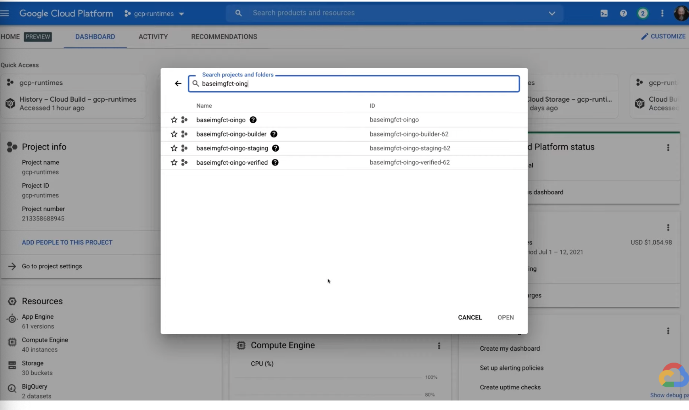Click project icon beside baseimgfct-oingo-staging name
689x410 pixels.
184,148
